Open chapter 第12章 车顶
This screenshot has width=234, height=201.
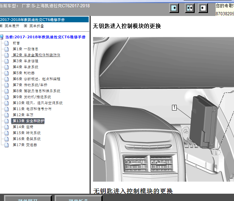[23, 115]
